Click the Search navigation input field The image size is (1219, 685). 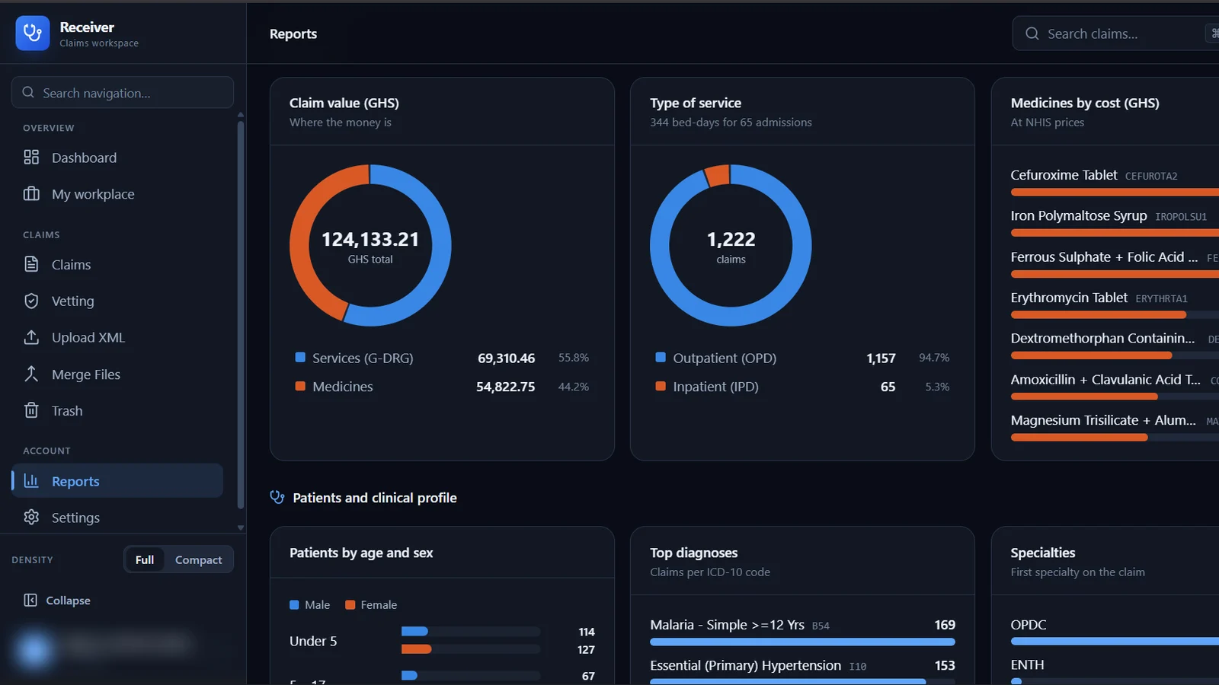click(x=123, y=92)
